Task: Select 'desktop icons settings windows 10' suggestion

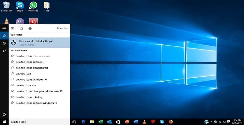Action: (39, 103)
